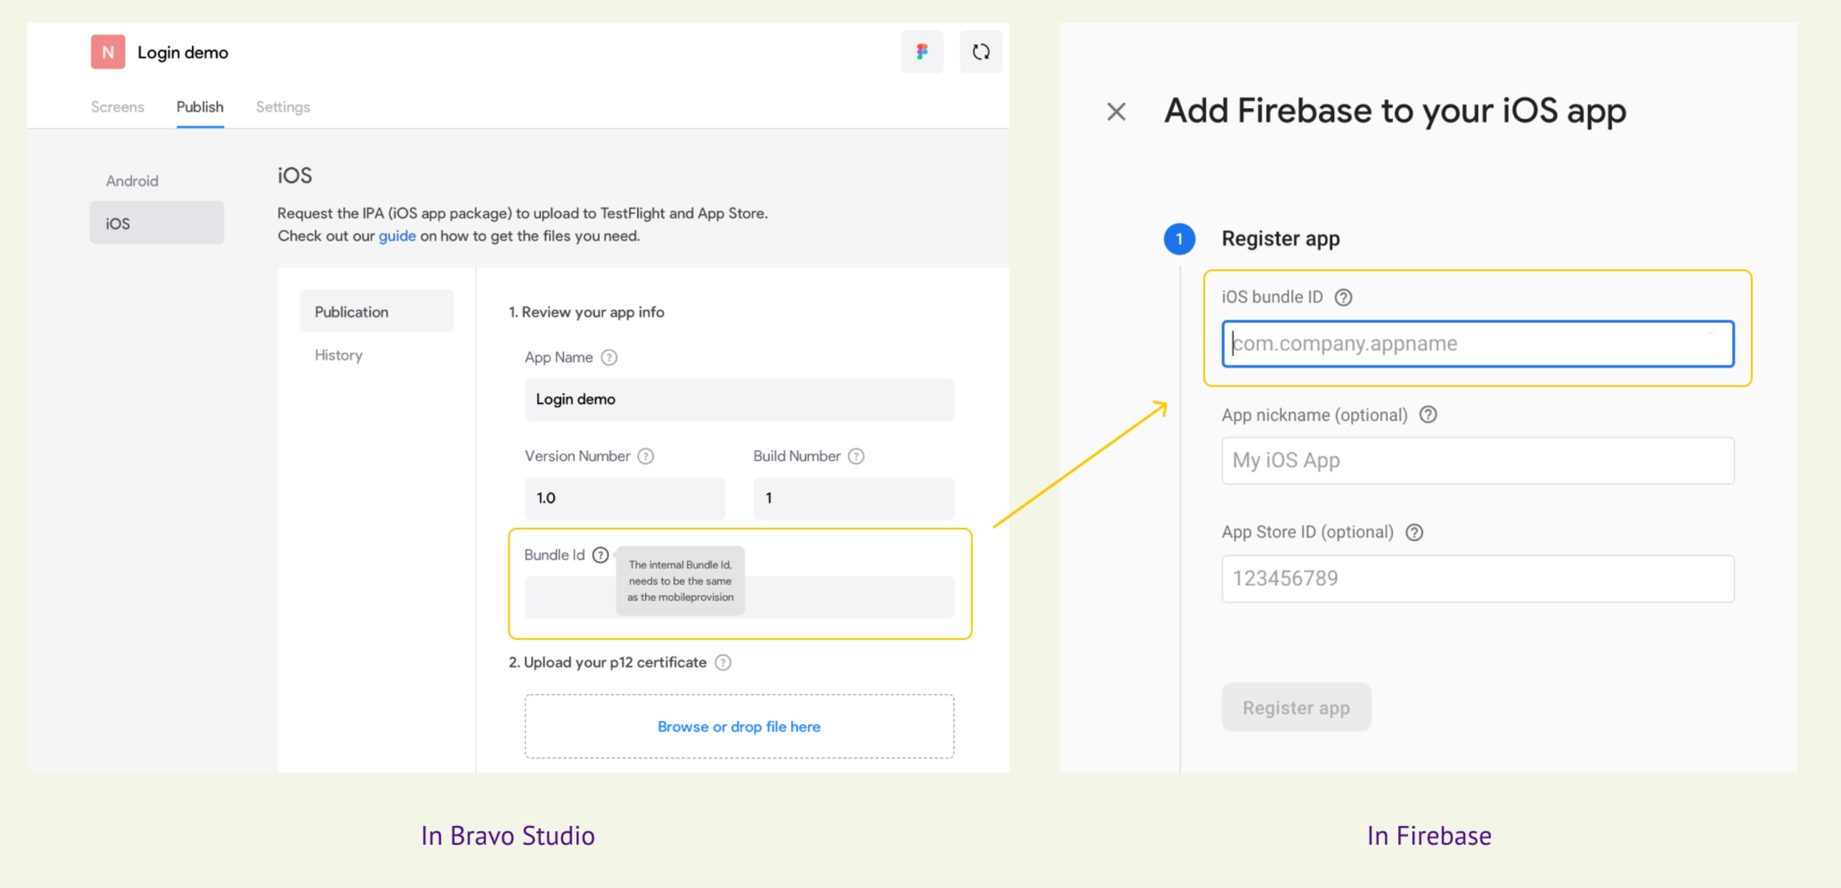Close the Add Firebase dialog
Screen dimensions: 1841x888
pos(1116,111)
